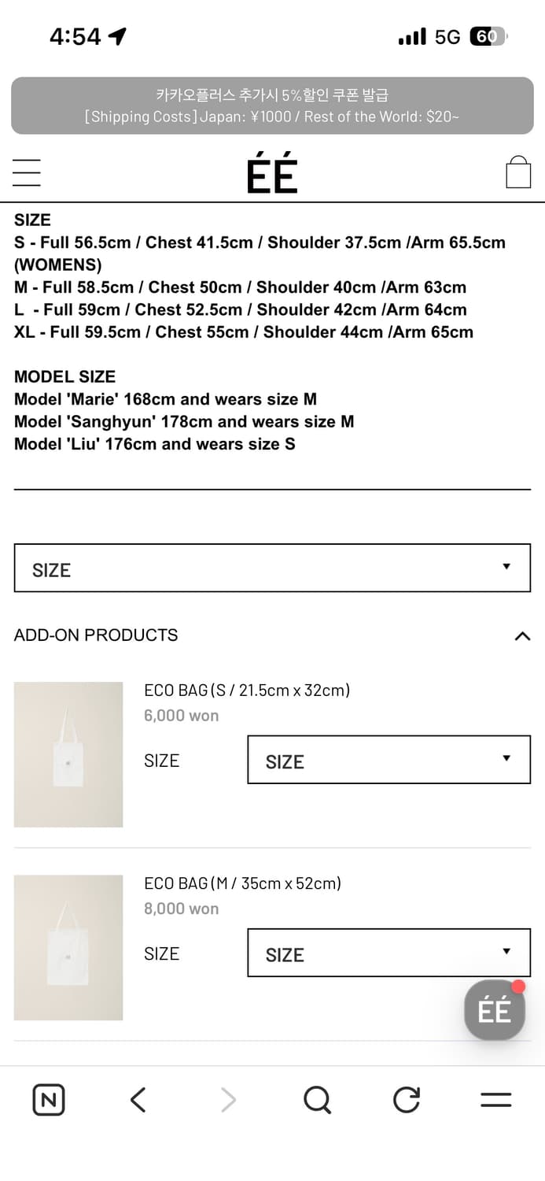Image resolution: width=545 pixels, height=1181 pixels.
Task: Select the ÉÉ logo to go home
Action: click(272, 172)
